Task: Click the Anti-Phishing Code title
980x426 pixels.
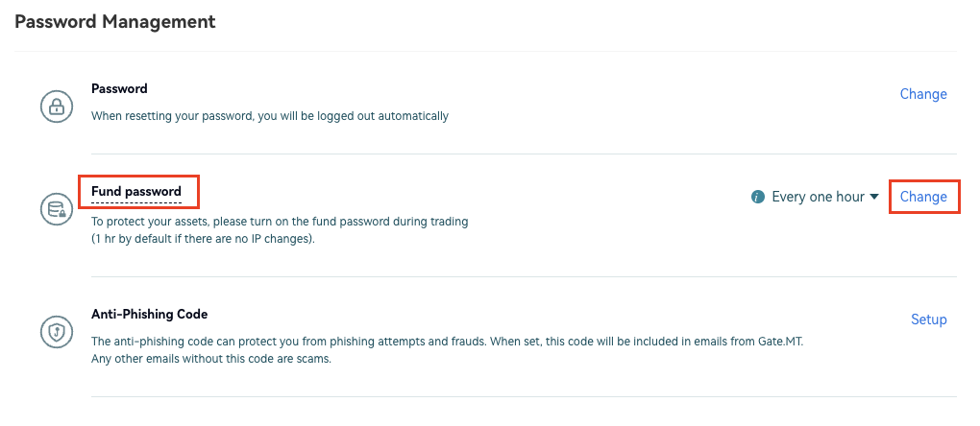Action: coord(149,314)
